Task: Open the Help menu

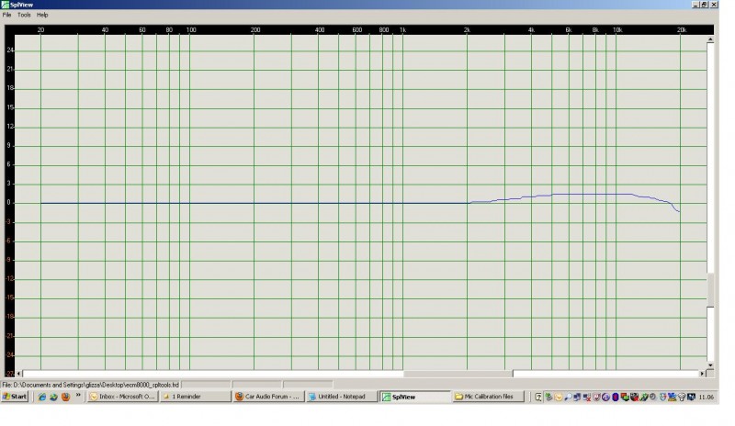Action: pyautogui.click(x=42, y=15)
